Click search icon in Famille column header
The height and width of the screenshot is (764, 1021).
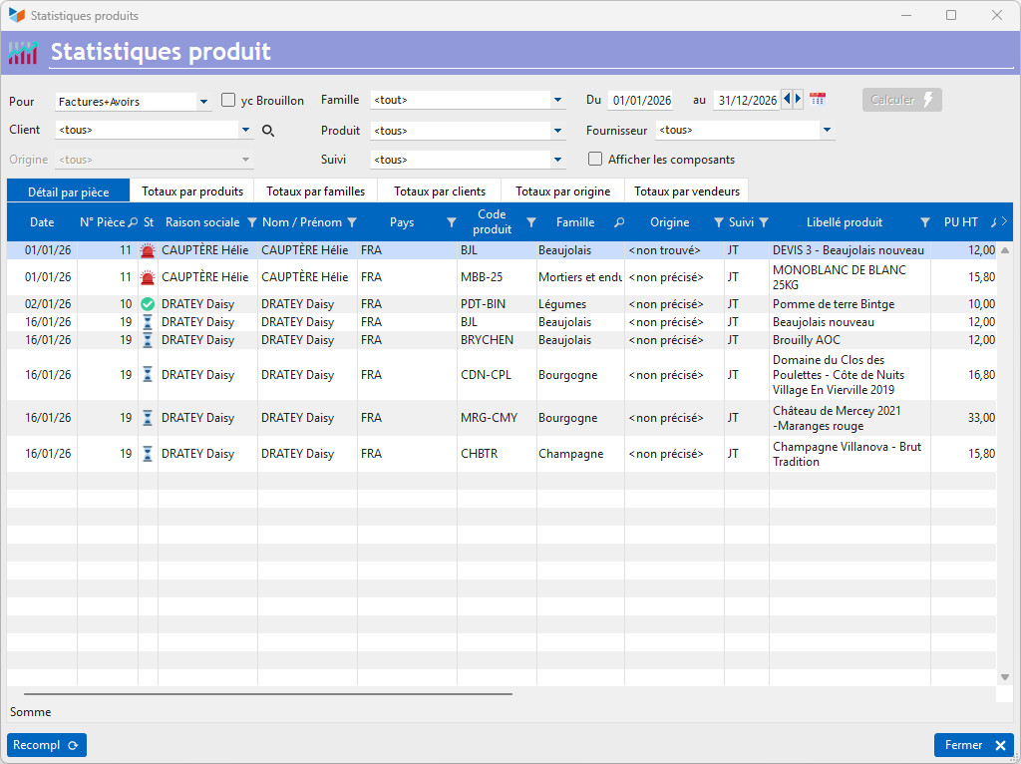click(619, 222)
